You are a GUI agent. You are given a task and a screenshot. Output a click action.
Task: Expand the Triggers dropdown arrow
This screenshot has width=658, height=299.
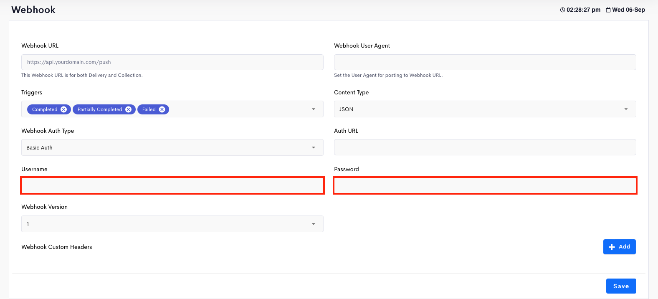[x=314, y=109]
